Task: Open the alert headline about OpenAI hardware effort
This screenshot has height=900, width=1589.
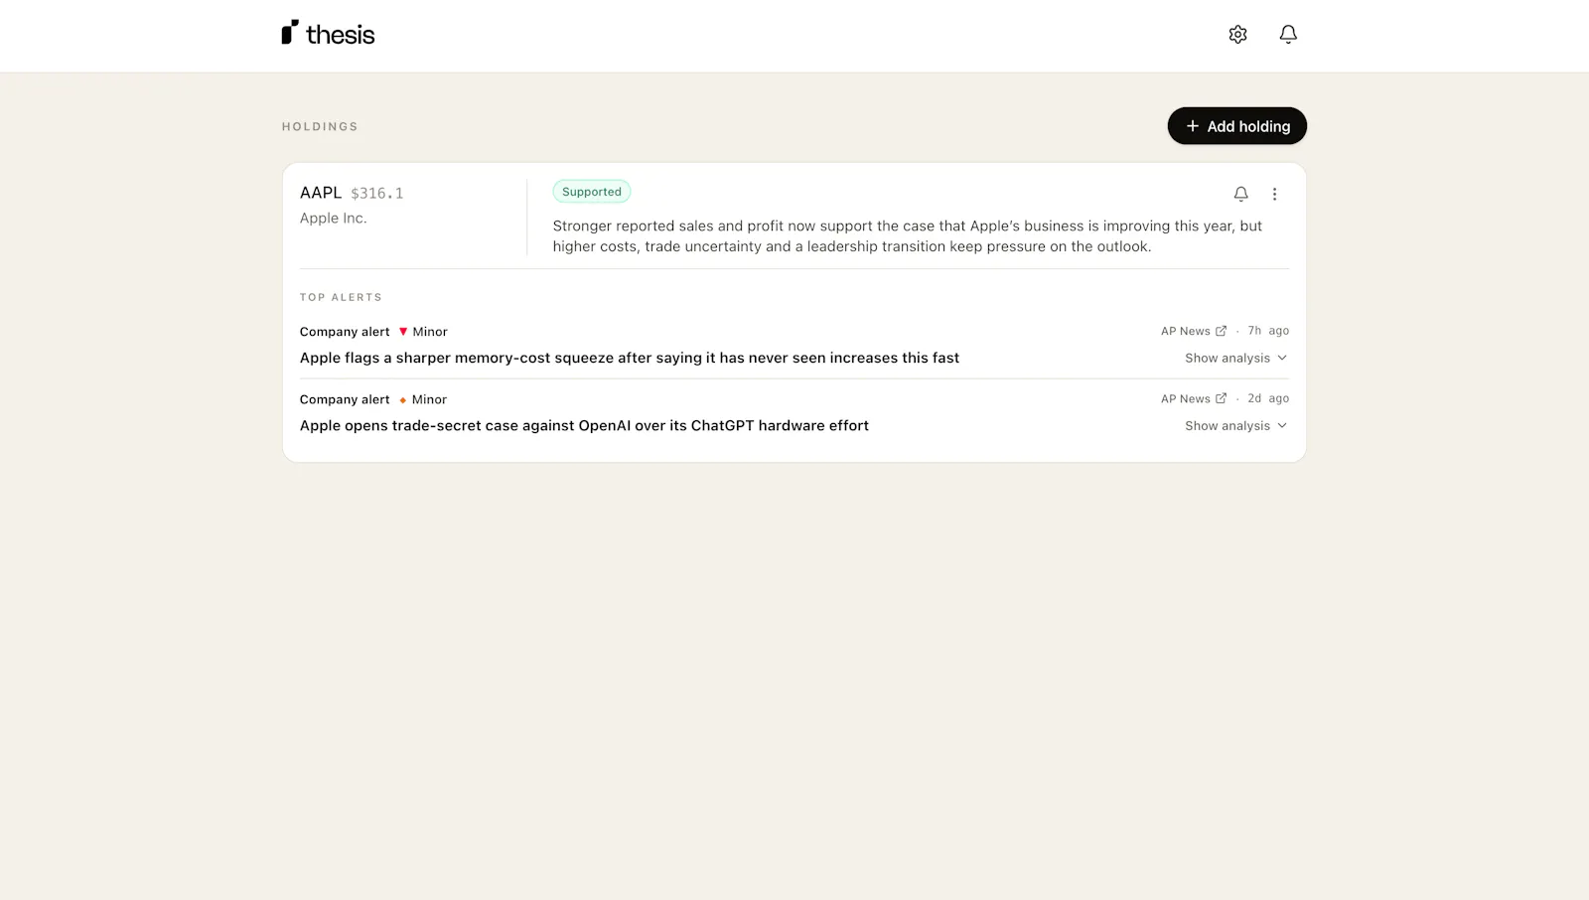Action: coord(584,425)
